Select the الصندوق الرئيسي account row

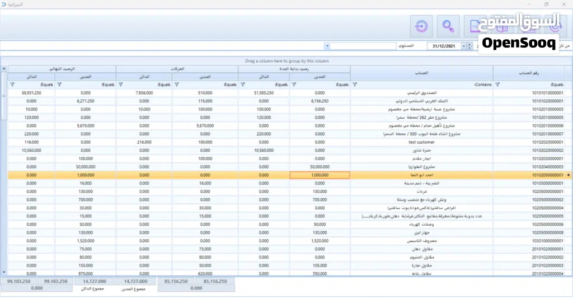(422, 93)
